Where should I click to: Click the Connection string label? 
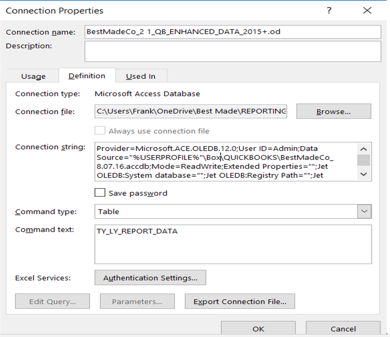50,147
